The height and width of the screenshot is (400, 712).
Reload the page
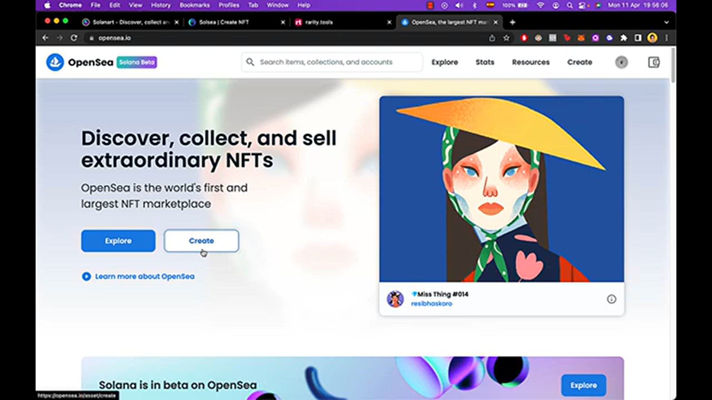click(x=74, y=38)
